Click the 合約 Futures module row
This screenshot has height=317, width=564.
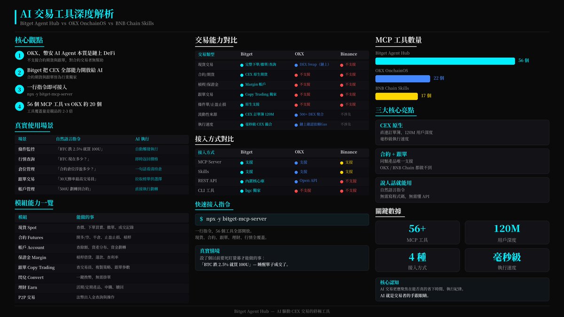click(x=102, y=238)
